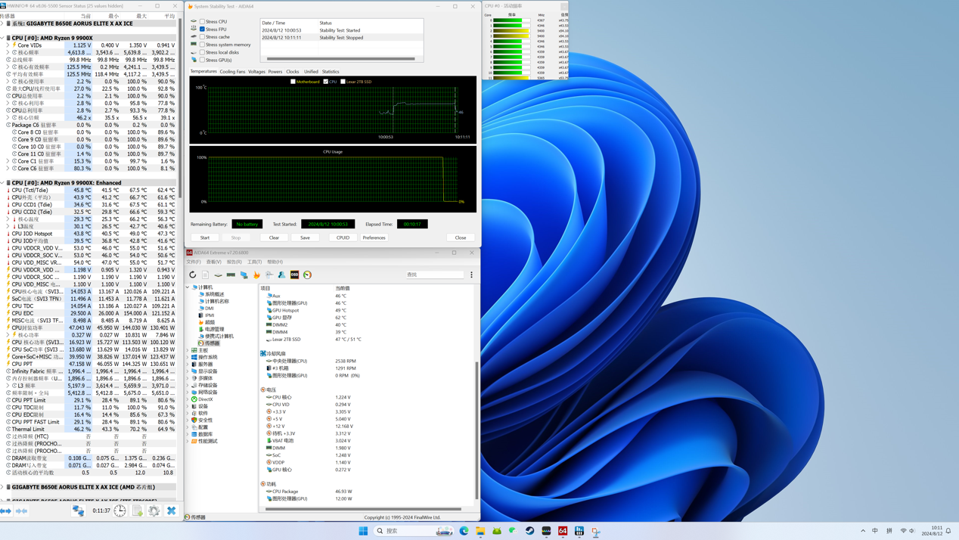Click HWiNFO log file icon with green plus

138,511
